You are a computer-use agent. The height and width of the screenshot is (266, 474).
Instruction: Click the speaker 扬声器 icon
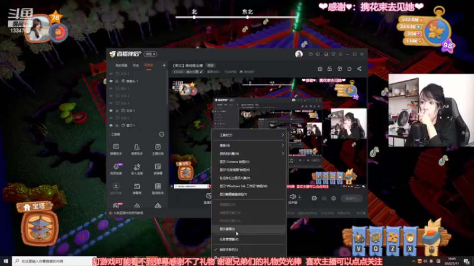click(293, 197)
